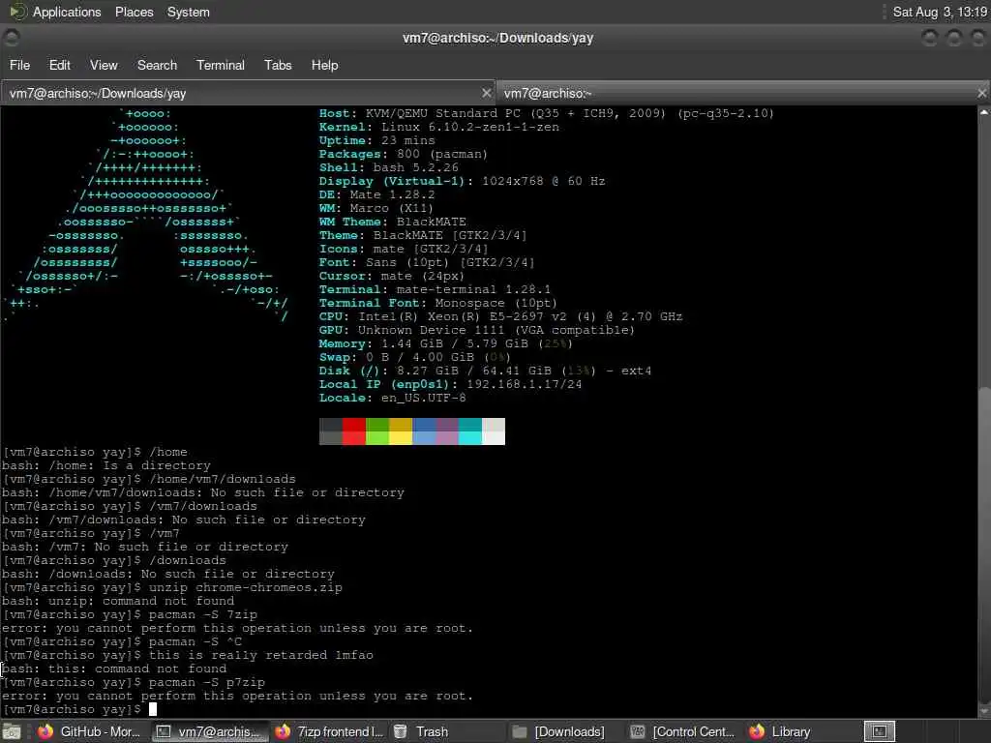Select the vm7@archis... terminal taskbar button

210,731
